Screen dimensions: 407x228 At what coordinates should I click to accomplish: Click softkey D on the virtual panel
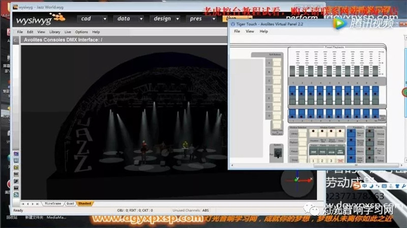point(277,89)
